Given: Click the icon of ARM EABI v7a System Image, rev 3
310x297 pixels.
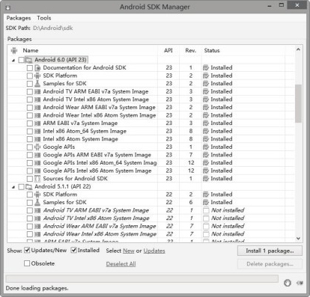Looking at the screenshot, I should pos(37,123).
